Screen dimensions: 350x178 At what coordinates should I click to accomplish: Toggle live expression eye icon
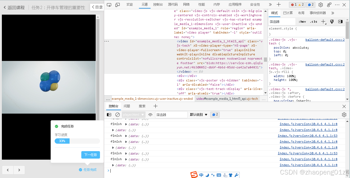click(x=150, y=115)
